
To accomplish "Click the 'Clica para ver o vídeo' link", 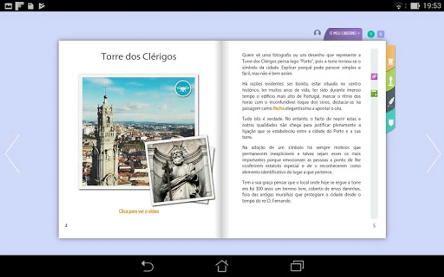I will [139, 211].
